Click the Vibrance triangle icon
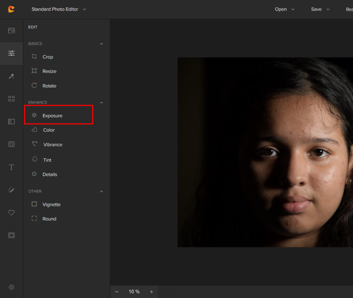The height and width of the screenshot is (298, 353). click(x=35, y=144)
